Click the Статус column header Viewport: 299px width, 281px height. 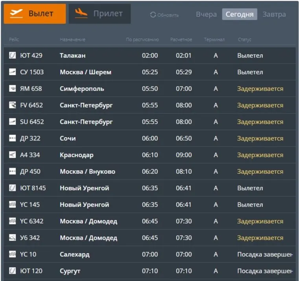[244, 40]
